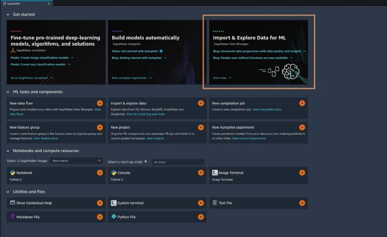Click plus icon on Show Contextual Help

click(x=100, y=203)
